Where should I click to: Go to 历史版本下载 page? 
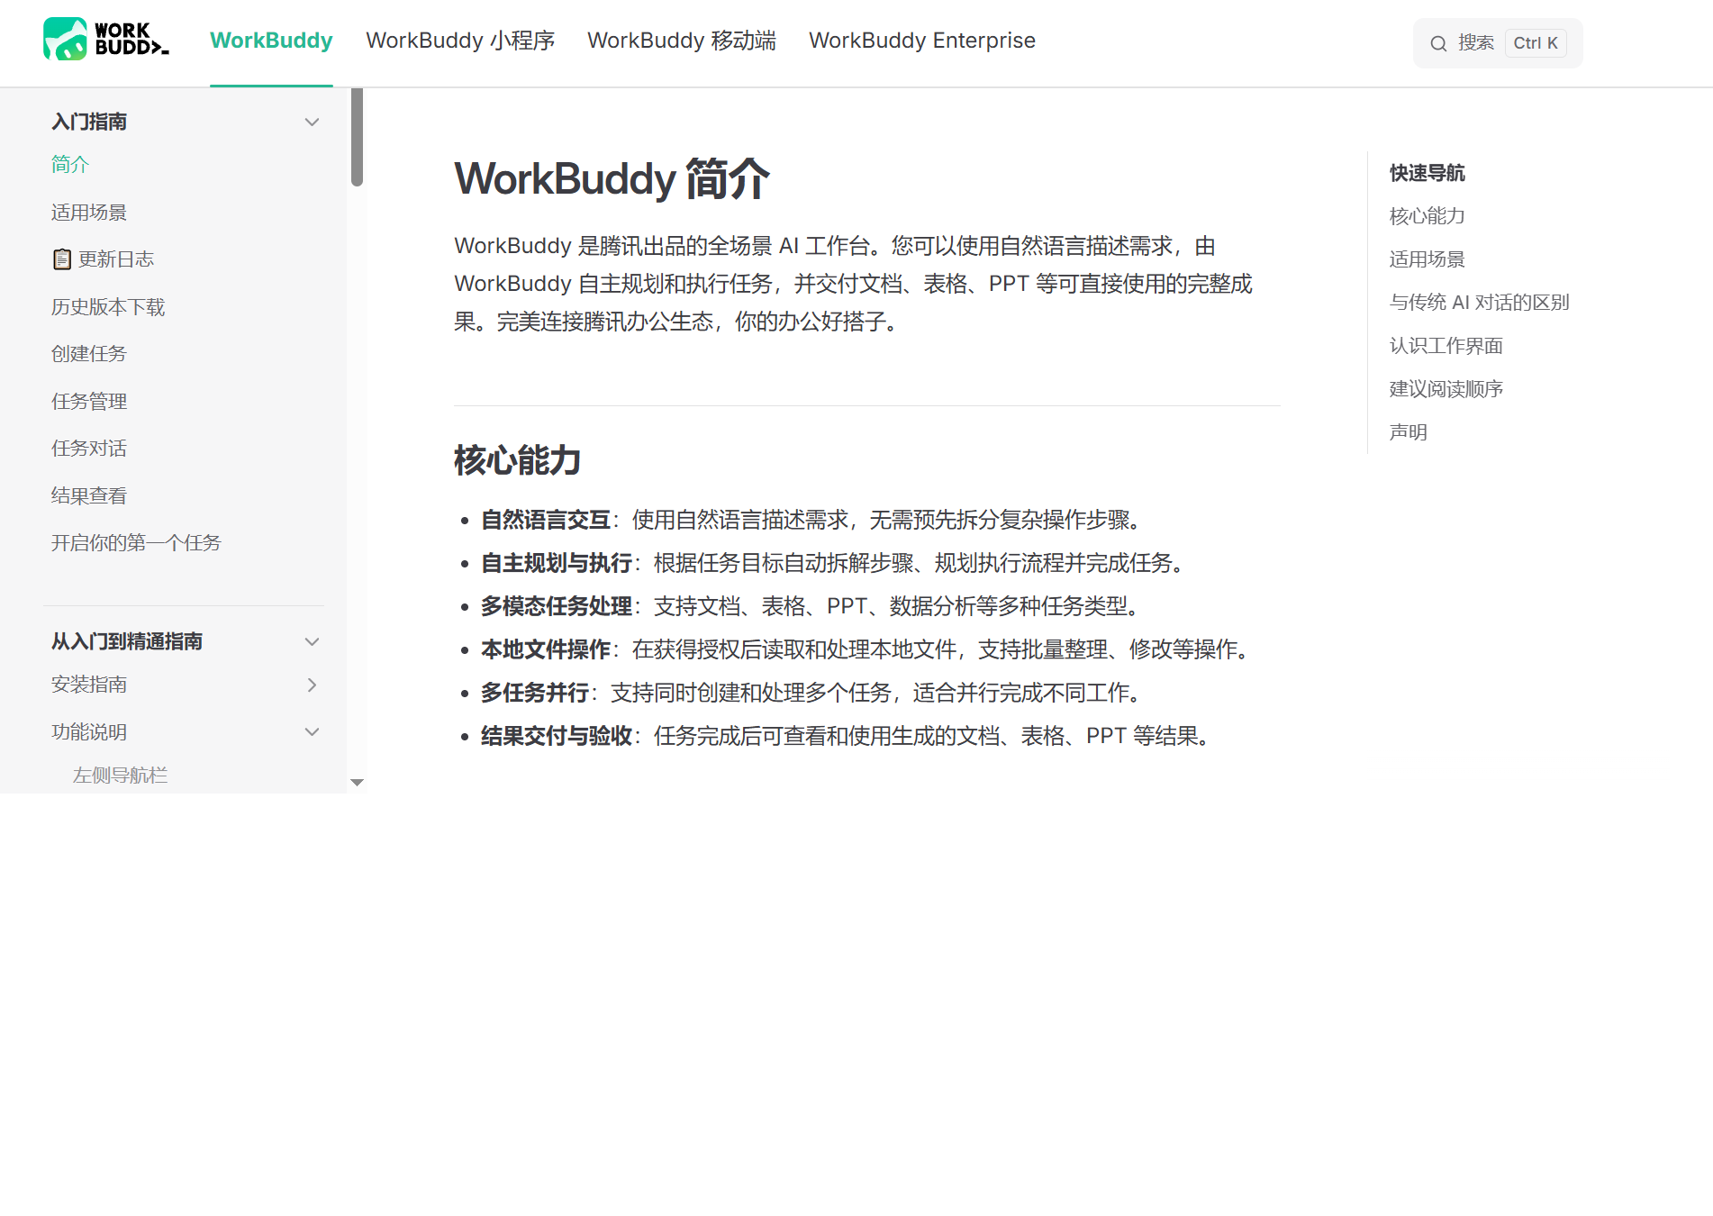[x=108, y=307]
